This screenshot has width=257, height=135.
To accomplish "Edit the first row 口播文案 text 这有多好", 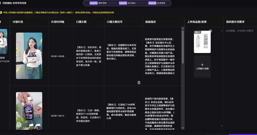I will [89, 56].
